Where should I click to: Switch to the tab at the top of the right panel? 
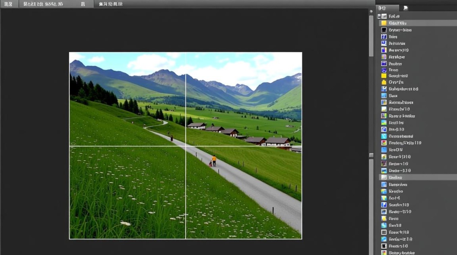click(x=388, y=8)
